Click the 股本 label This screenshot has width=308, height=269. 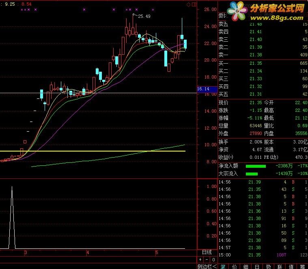[269, 142]
